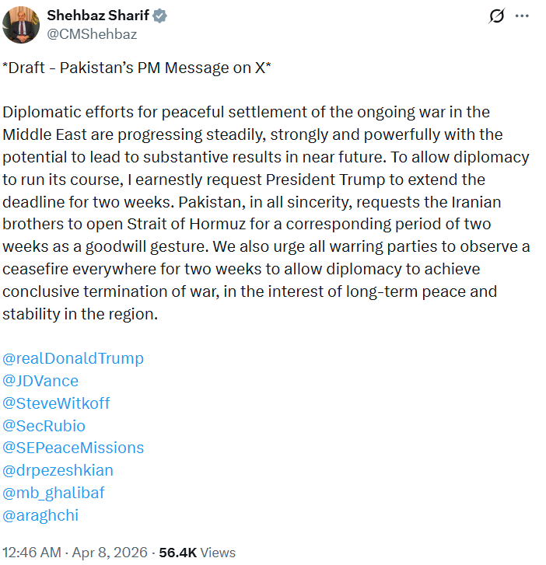Open the Shehbaz Sharif display name link
The height and width of the screenshot is (565, 546).
click(98, 16)
